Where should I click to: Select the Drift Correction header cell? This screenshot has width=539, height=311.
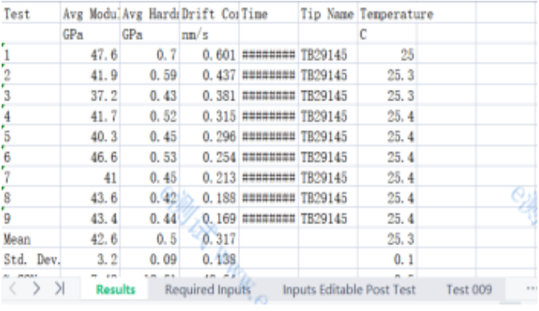(x=210, y=14)
